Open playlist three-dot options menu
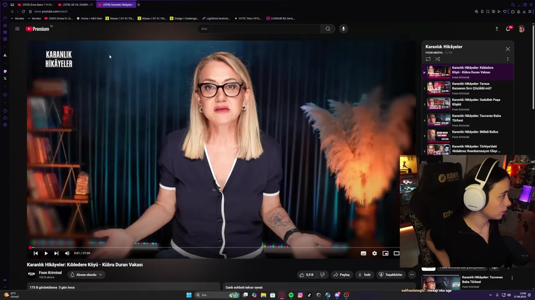 click(508, 59)
